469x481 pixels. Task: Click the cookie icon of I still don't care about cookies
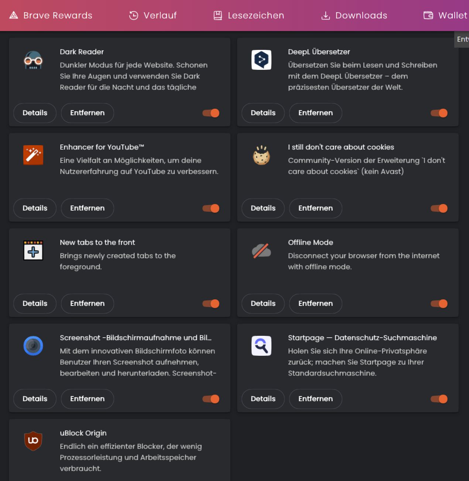(261, 155)
